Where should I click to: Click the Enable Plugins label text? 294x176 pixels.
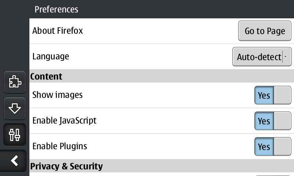click(x=60, y=146)
